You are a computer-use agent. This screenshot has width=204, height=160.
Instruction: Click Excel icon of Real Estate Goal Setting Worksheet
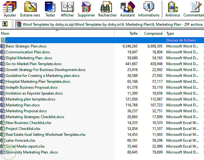[x=3, y=134]
